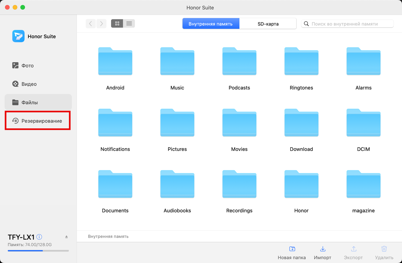Go back with the left arrow
This screenshot has height=263, width=402.
[91, 24]
